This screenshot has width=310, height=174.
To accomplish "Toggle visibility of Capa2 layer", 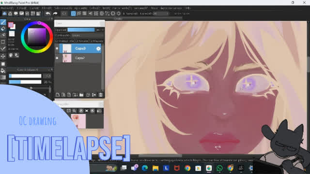I will coord(57,58).
